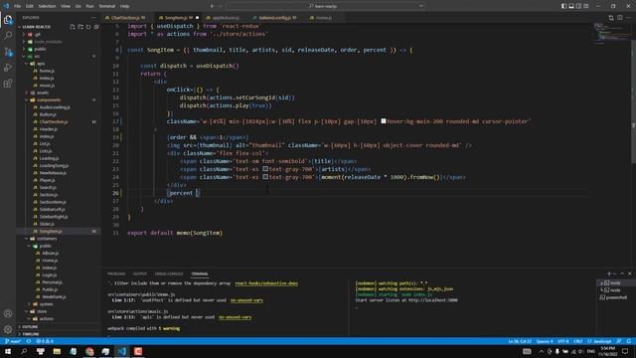This screenshot has height=358, width=636.
Task: Open the Run and Debug view
Action: 8,68
